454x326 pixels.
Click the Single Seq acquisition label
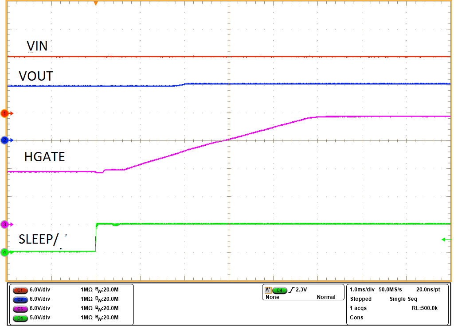click(403, 299)
